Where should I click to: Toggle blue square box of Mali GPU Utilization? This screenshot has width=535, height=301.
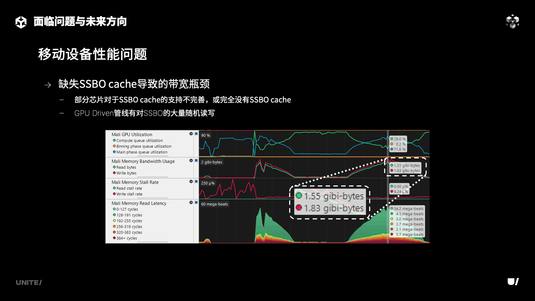click(196, 134)
